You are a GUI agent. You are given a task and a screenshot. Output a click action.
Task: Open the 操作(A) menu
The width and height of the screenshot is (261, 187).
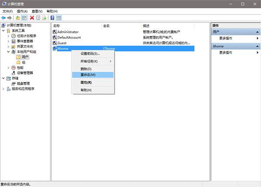tap(22, 11)
